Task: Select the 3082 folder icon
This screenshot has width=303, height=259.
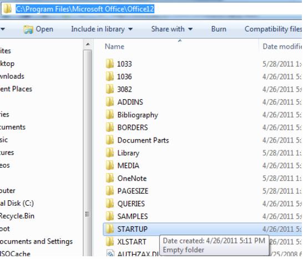Action: pyautogui.click(x=110, y=89)
